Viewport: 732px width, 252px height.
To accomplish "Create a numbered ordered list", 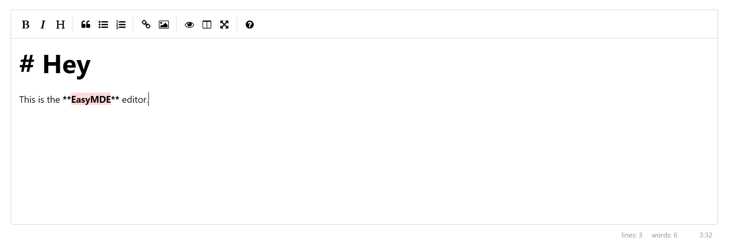I will pyautogui.click(x=121, y=25).
